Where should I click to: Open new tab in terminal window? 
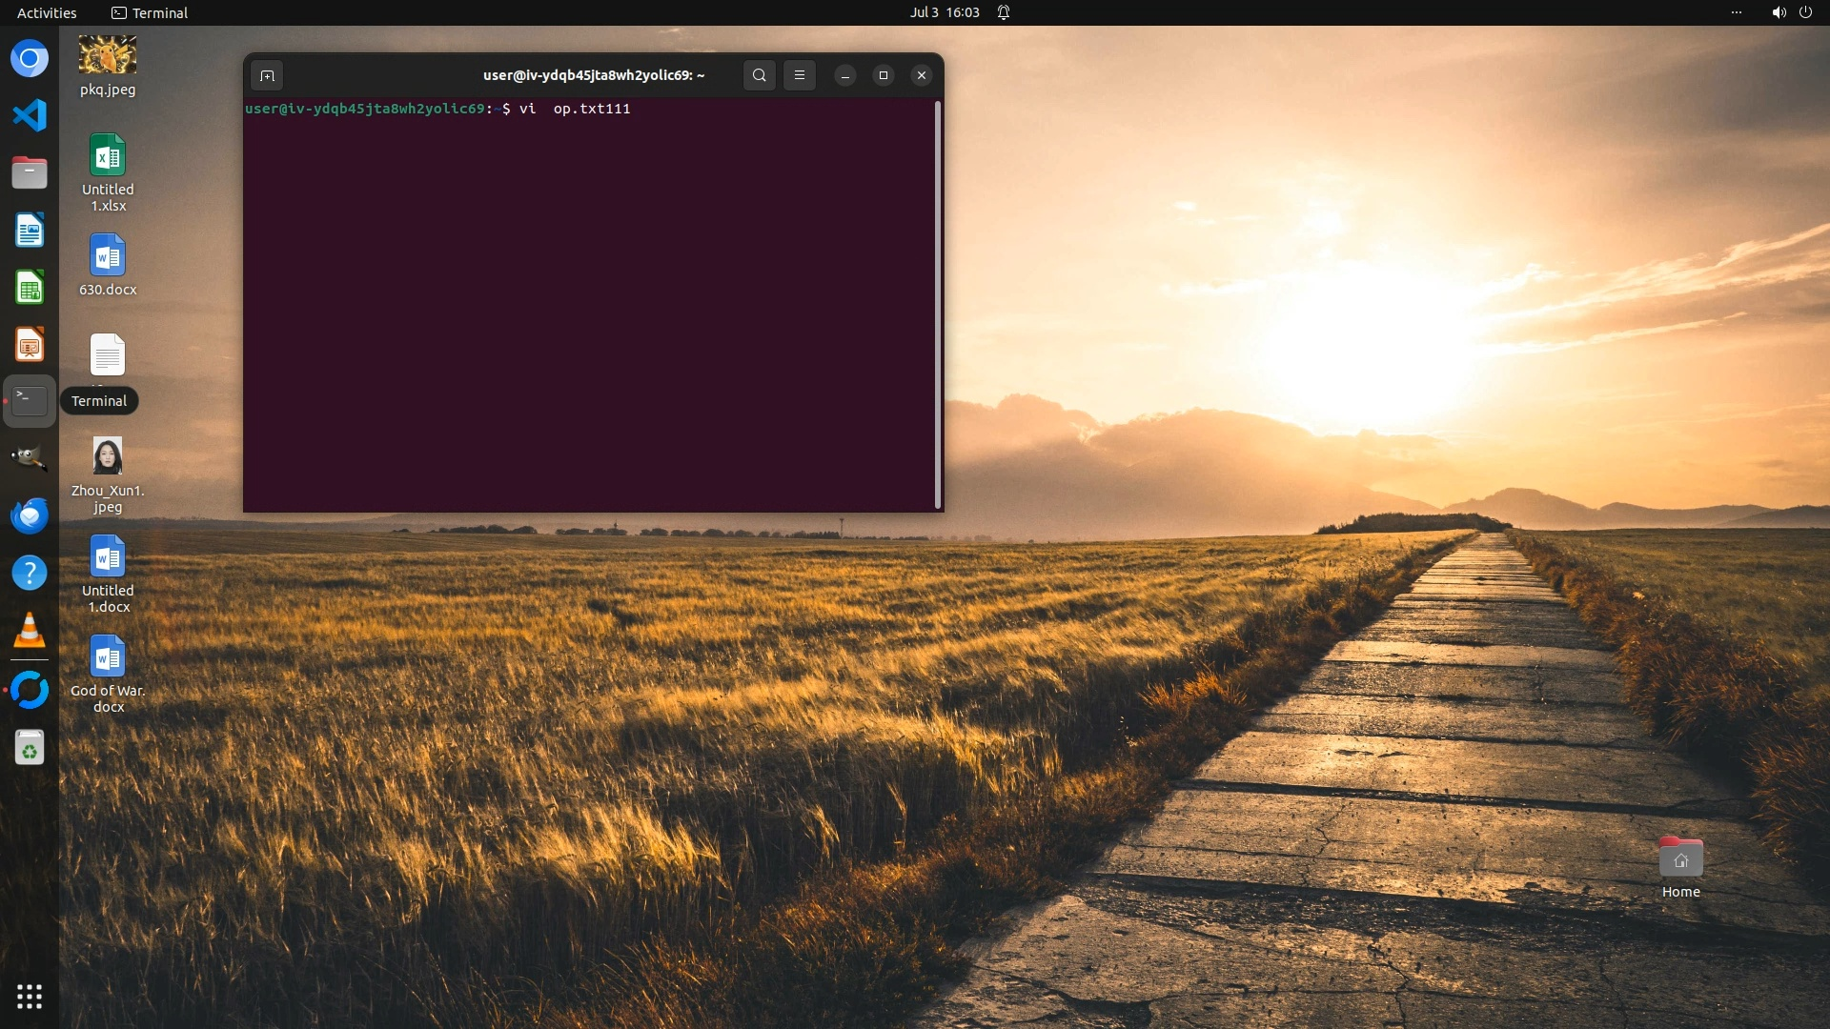[267, 75]
